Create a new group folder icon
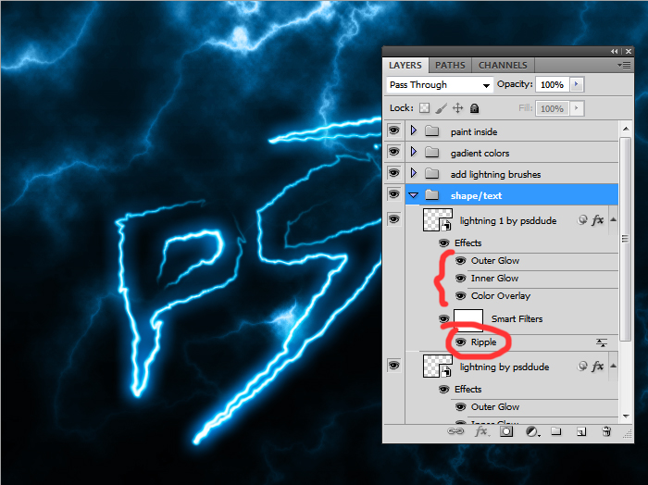648x485 pixels. click(x=556, y=431)
